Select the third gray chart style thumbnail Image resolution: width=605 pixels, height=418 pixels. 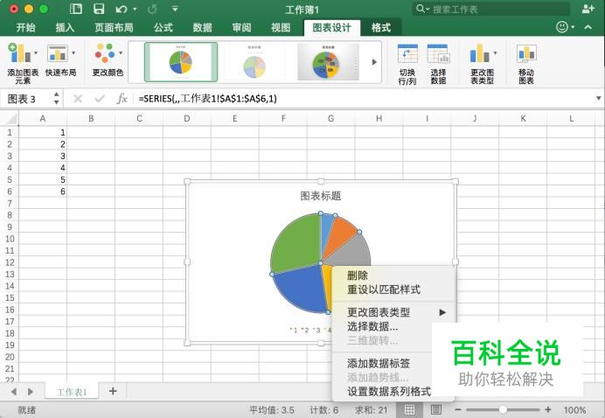pyautogui.click(x=329, y=62)
